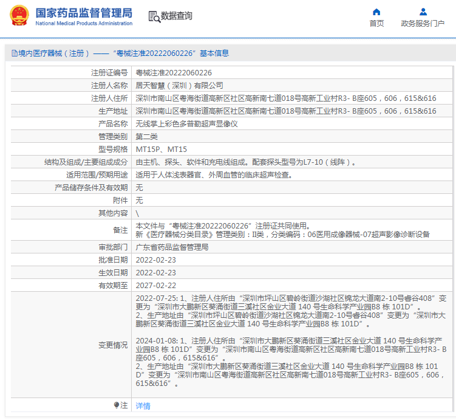The width and height of the screenshot is (456, 420).
Task: Click the 数据查询 heading text
Action: [177, 16]
